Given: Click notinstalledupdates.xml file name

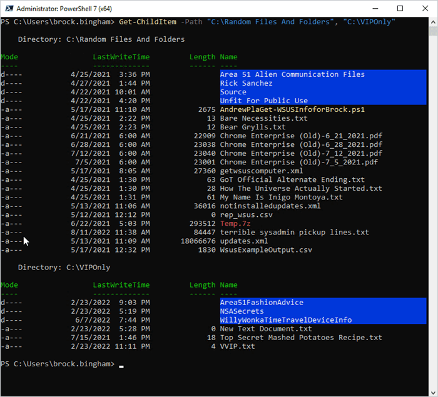Looking at the screenshot, I should [x=270, y=206].
